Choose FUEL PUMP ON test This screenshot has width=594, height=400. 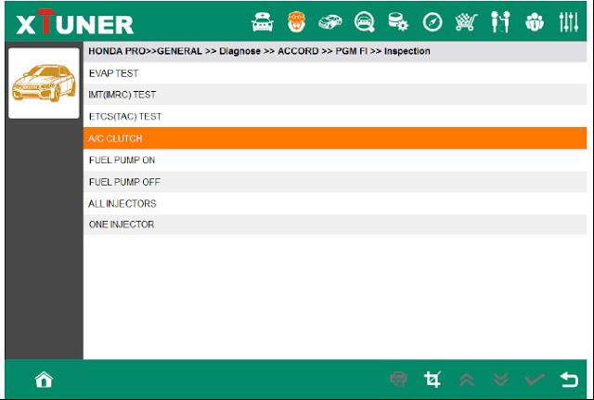[335, 161]
